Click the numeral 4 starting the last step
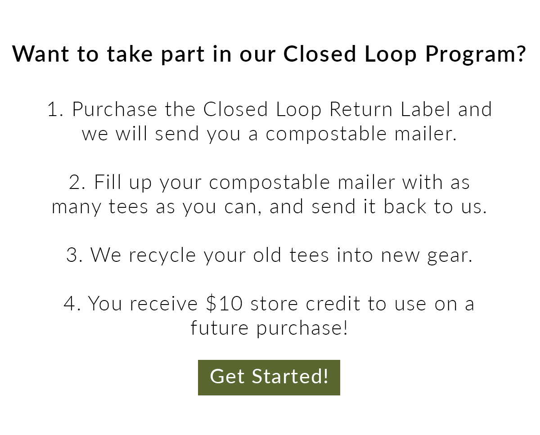 [68, 303]
